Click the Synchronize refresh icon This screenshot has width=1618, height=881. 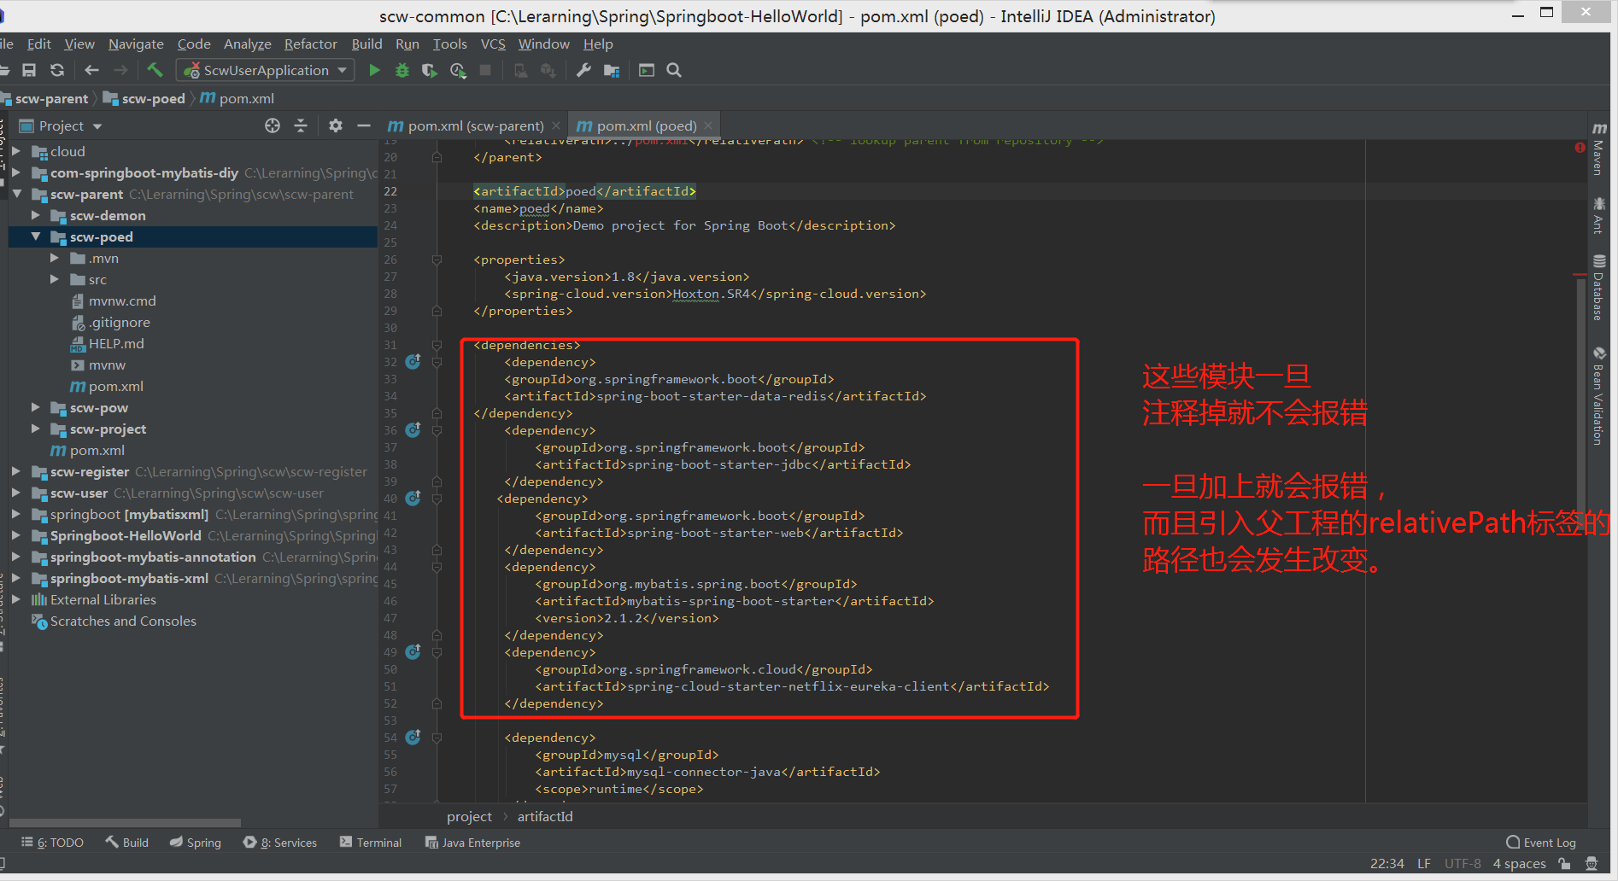coord(57,70)
